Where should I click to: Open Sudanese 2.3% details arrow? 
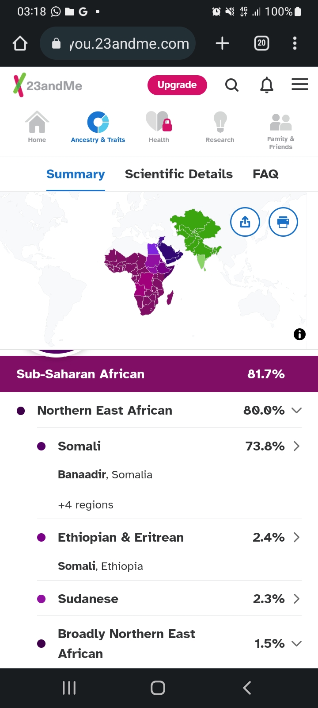point(296,599)
